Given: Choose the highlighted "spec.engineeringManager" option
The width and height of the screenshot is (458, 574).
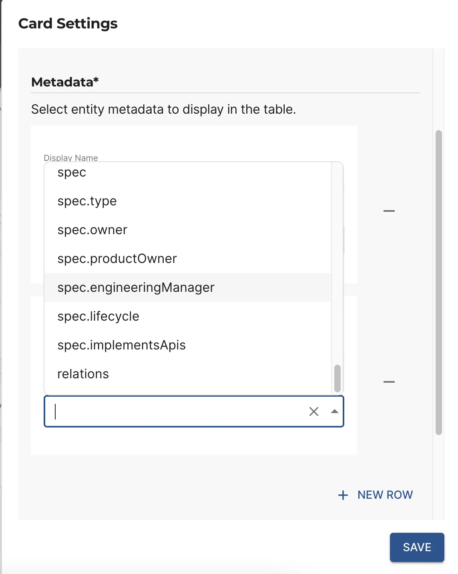Looking at the screenshot, I should pos(136,288).
